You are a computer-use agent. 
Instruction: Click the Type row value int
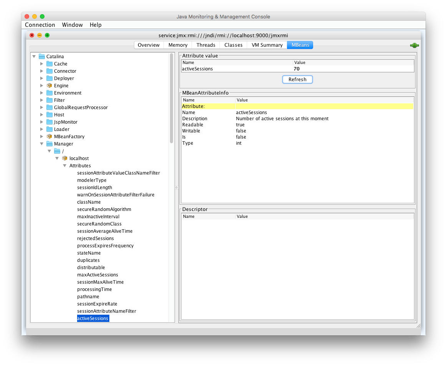(239, 143)
